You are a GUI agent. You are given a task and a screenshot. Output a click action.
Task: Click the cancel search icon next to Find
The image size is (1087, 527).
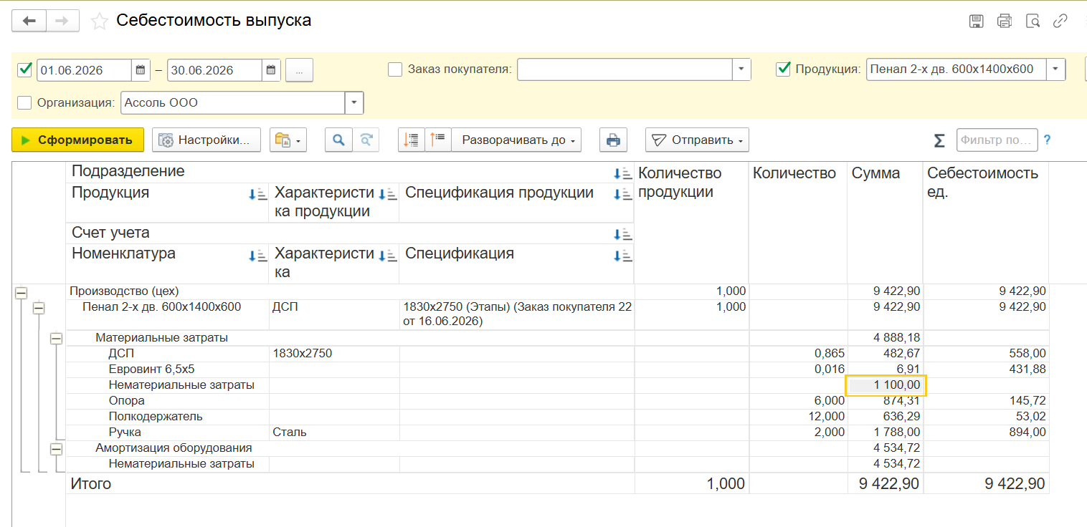[x=366, y=140]
